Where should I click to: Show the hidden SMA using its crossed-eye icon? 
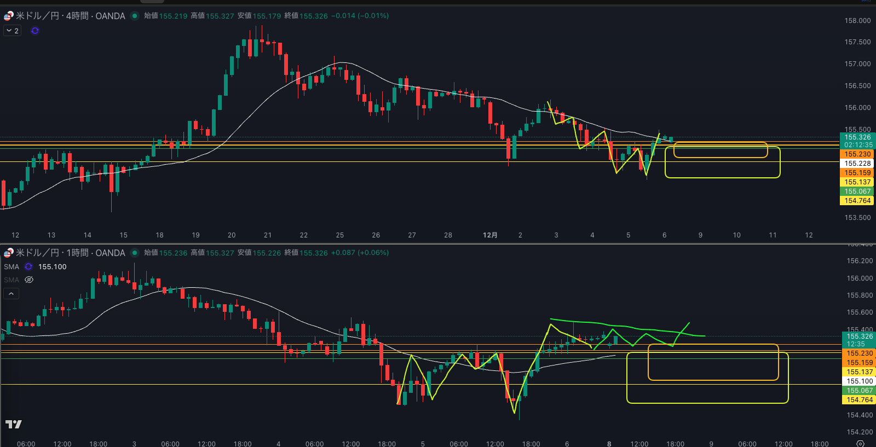click(29, 280)
